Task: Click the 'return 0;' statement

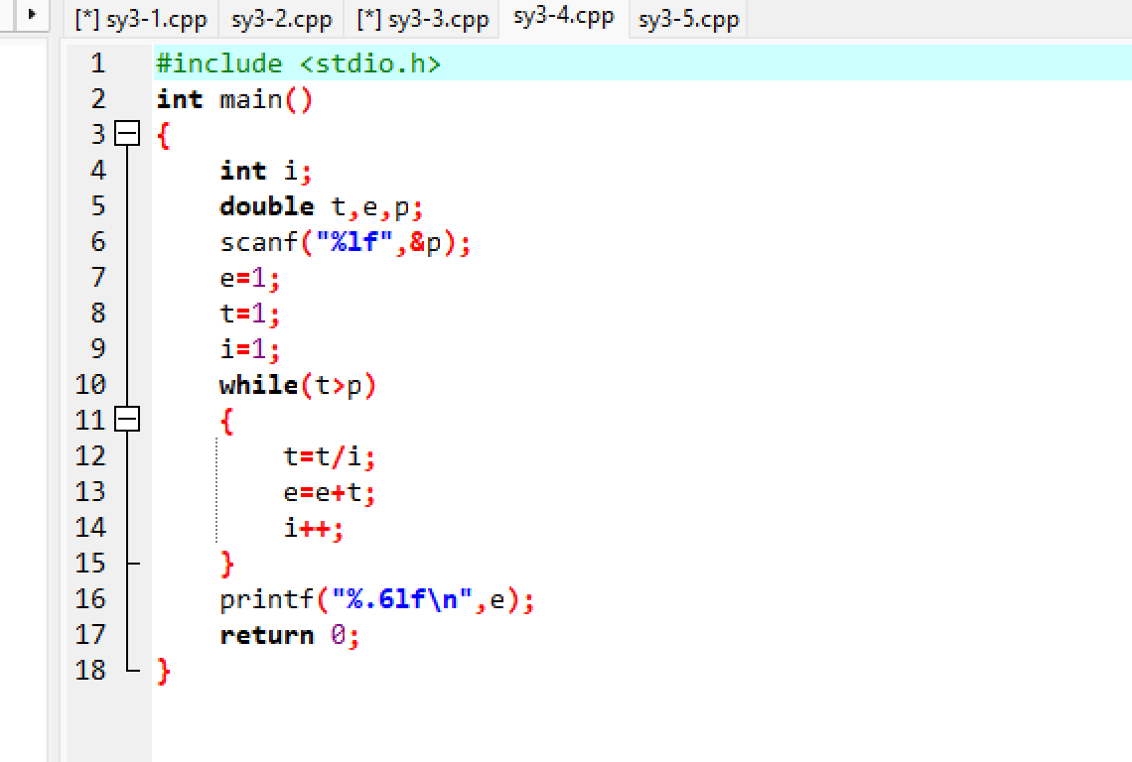Action: coord(290,636)
